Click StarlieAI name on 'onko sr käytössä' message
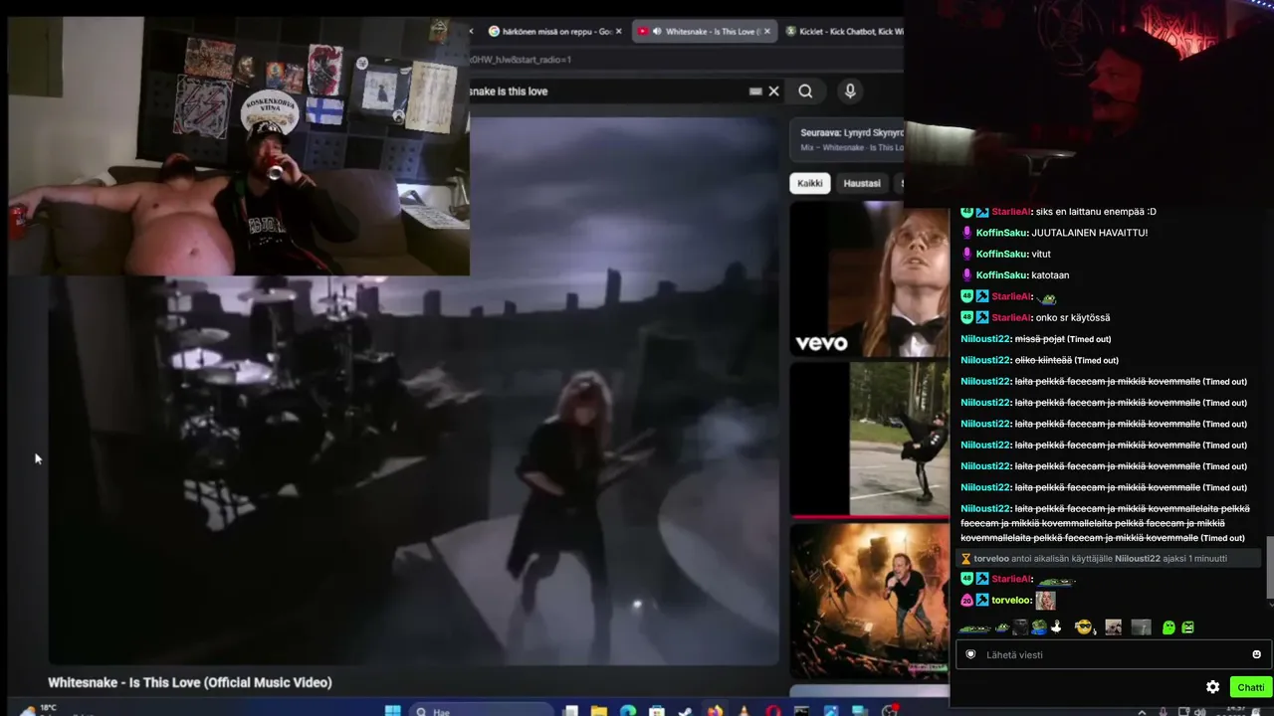 1011,317
